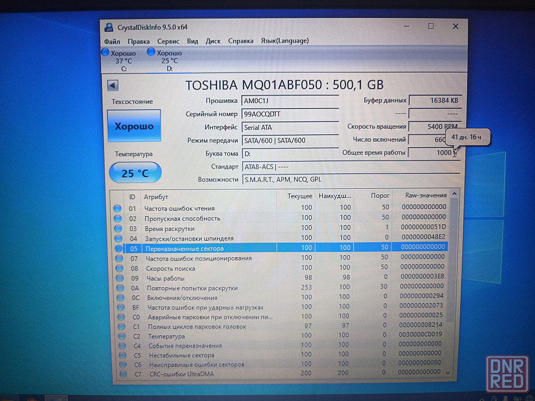Click status dot for attribute 05

point(119,249)
